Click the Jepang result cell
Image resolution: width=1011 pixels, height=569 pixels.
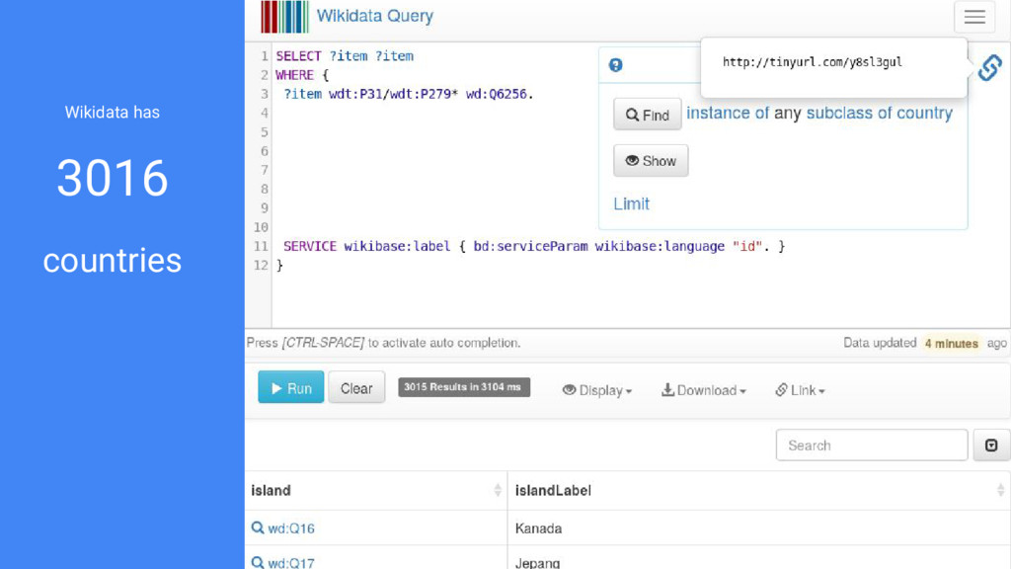coord(538,563)
